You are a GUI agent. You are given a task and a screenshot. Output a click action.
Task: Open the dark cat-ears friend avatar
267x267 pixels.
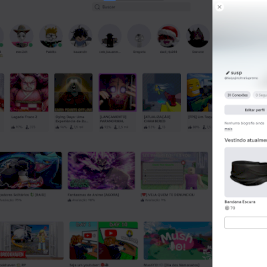pos(198,36)
